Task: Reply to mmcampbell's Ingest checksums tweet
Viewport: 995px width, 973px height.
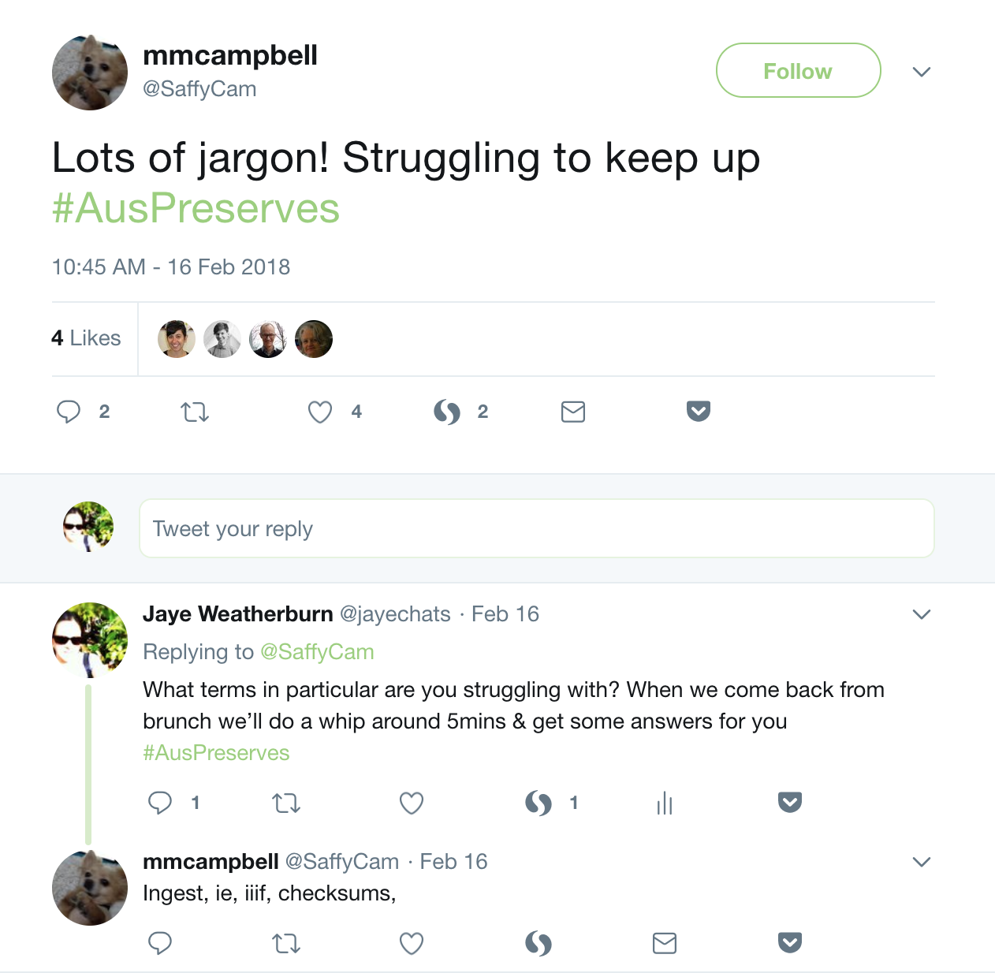Action: (160, 943)
